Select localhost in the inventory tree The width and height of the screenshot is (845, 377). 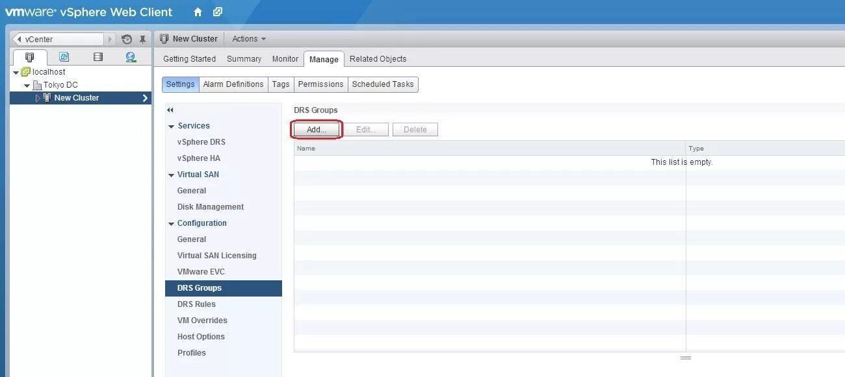click(x=49, y=72)
